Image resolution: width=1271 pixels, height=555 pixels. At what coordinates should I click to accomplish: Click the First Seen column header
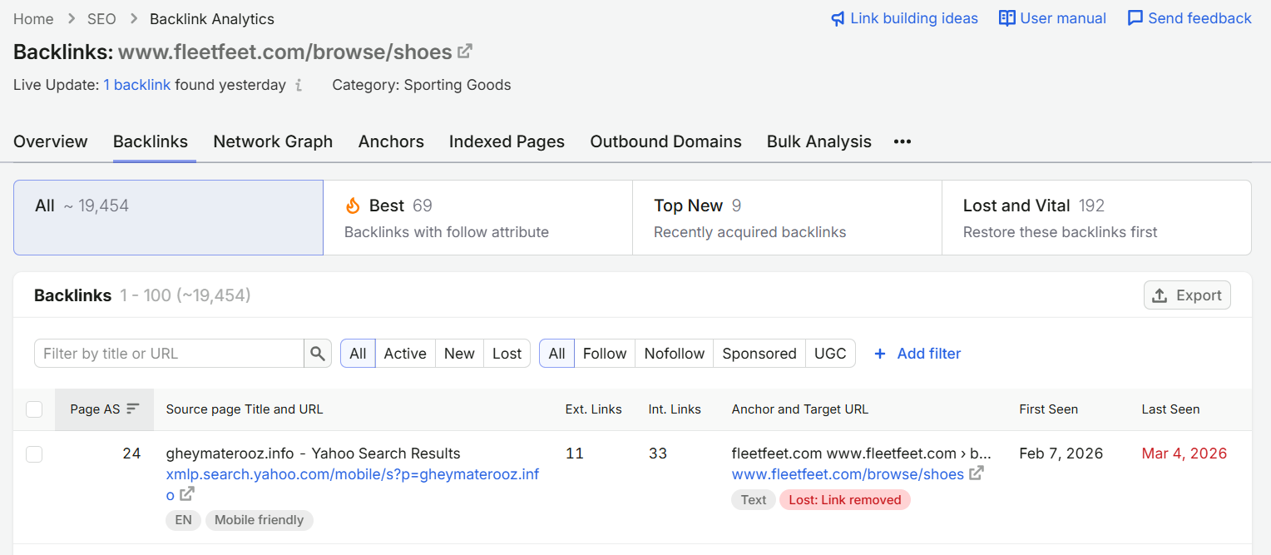pyautogui.click(x=1048, y=409)
